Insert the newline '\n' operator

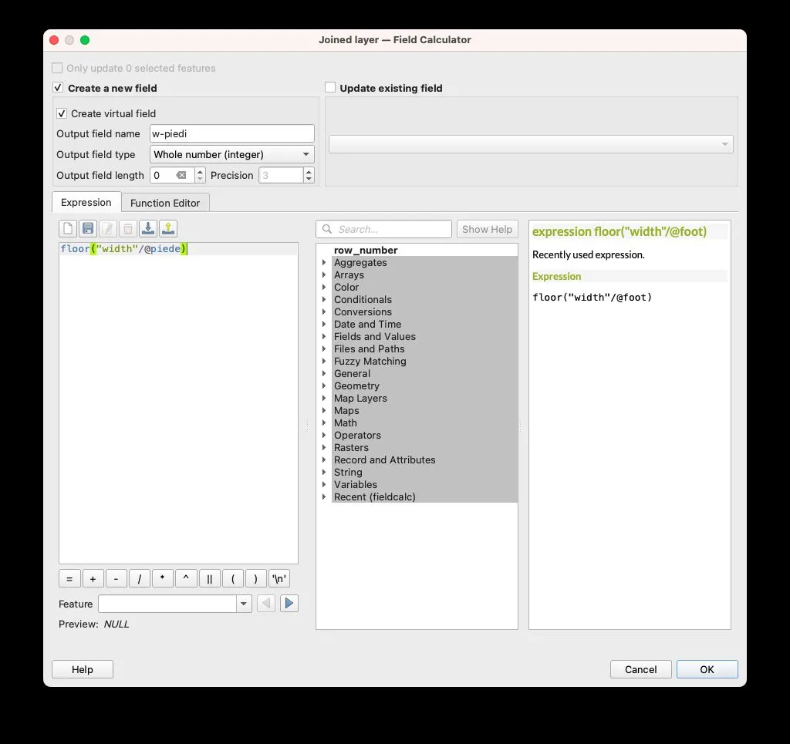point(279,579)
